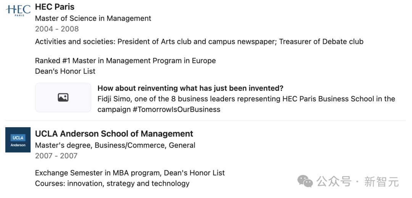Click the HEC Paris school logo
The width and height of the screenshot is (412, 198).
tap(18, 10)
